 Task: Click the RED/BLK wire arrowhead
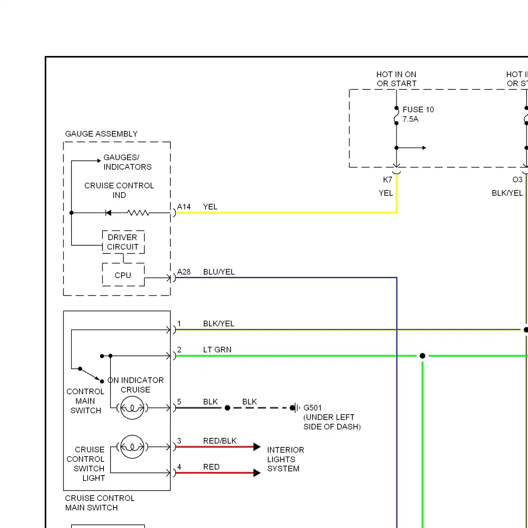[x=257, y=447]
